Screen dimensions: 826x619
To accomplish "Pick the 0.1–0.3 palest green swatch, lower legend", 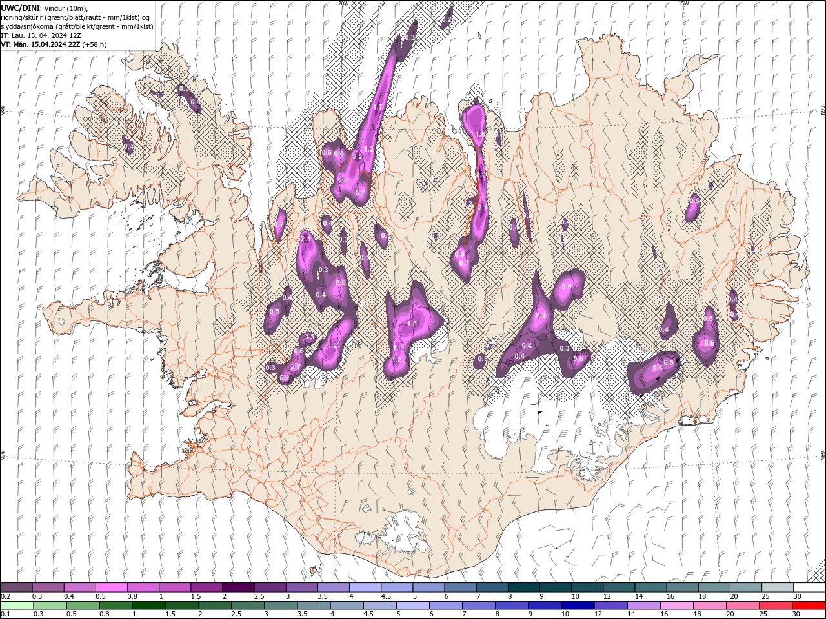I will (17, 605).
